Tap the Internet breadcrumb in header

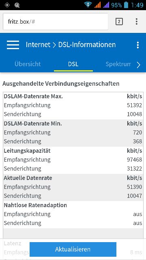(x=38, y=45)
